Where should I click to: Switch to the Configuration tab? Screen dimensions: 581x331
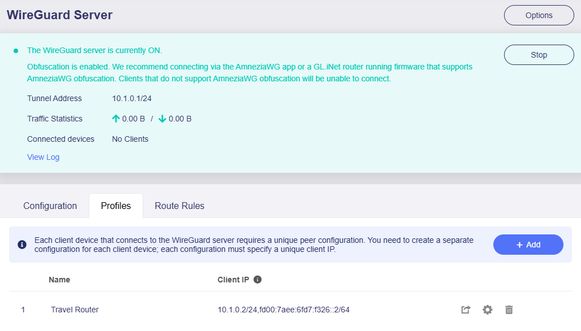pyautogui.click(x=50, y=206)
